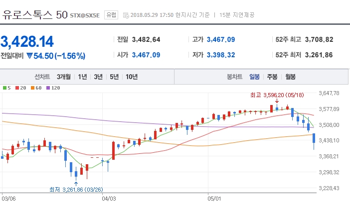Select the 3개월 line chart period
The image size is (350, 214).
pyautogui.click(x=64, y=77)
